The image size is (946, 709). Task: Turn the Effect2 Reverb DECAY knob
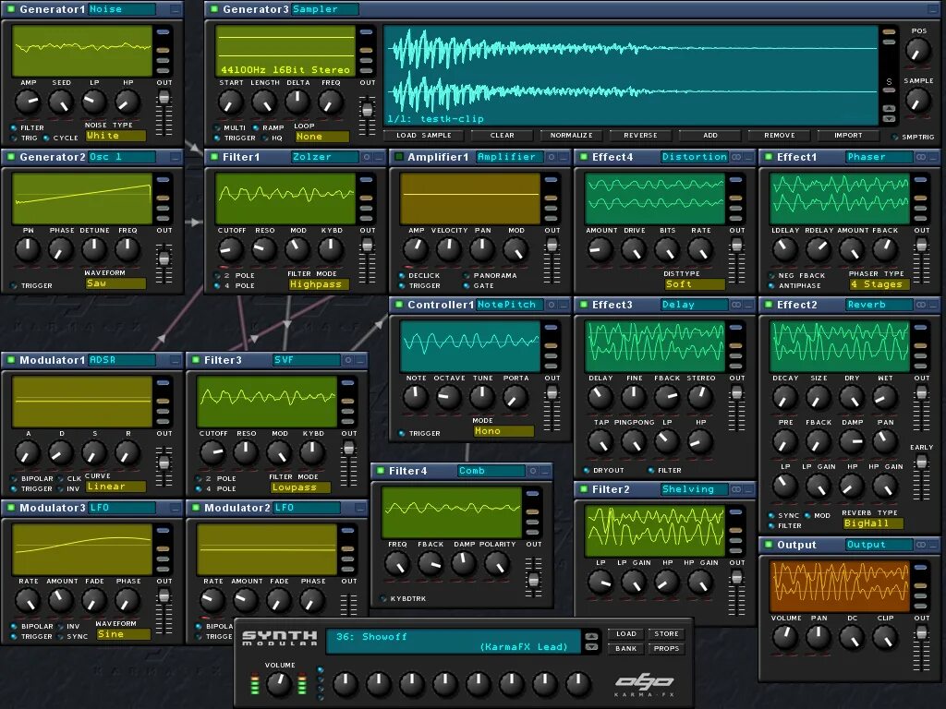pyautogui.click(x=784, y=397)
